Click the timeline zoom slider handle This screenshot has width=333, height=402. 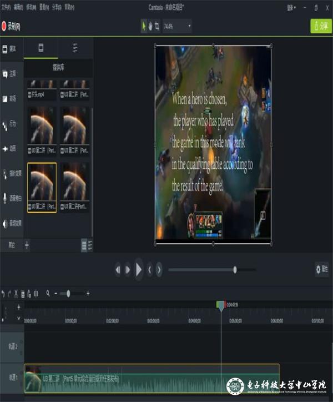68,294
